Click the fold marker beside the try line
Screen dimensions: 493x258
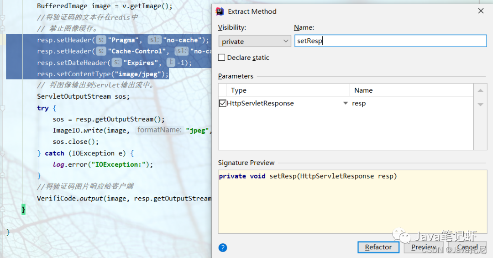coord(3,108)
